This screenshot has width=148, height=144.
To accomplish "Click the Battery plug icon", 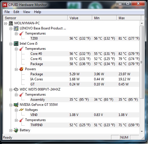I will tap(16, 130).
